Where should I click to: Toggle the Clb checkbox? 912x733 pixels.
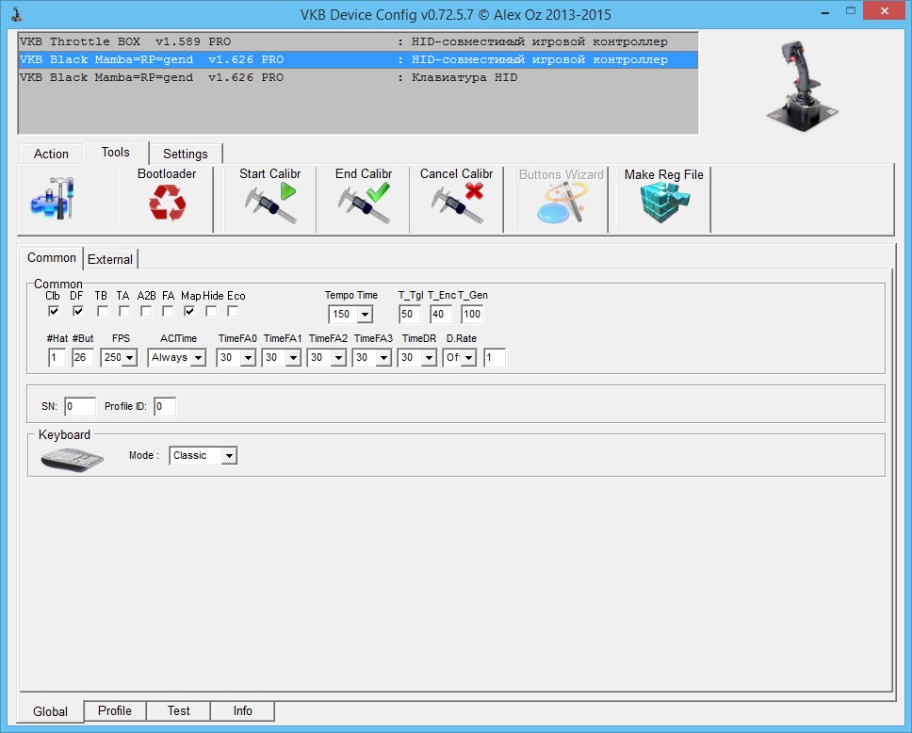pos(54,311)
